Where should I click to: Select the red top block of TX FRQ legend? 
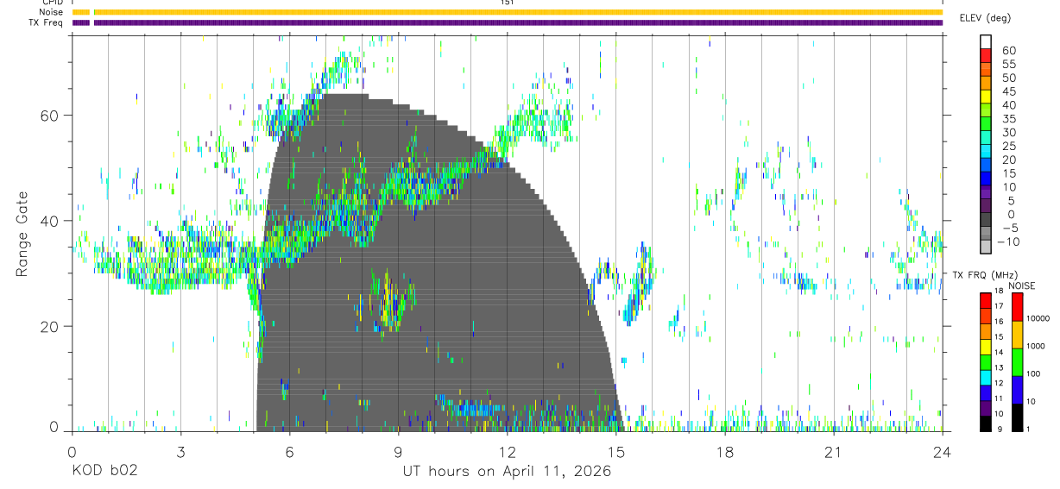pyautogui.click(x=986, y=301)
